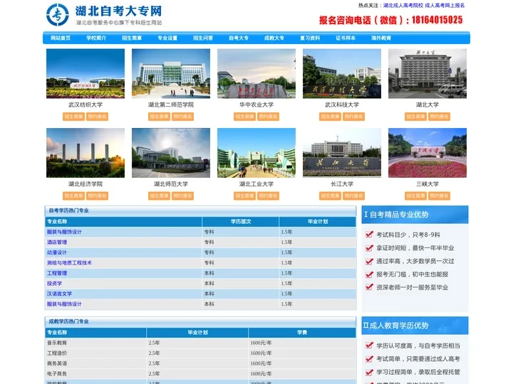The width and height of the screenshot is (513, 384).
Task: Go to 招生简章 in the navigation bar
Action: coord(132,38)
